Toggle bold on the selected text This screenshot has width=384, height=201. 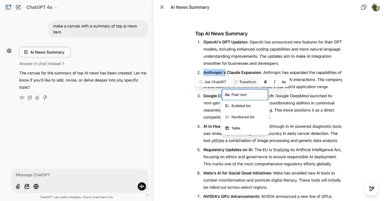[265, 82]
